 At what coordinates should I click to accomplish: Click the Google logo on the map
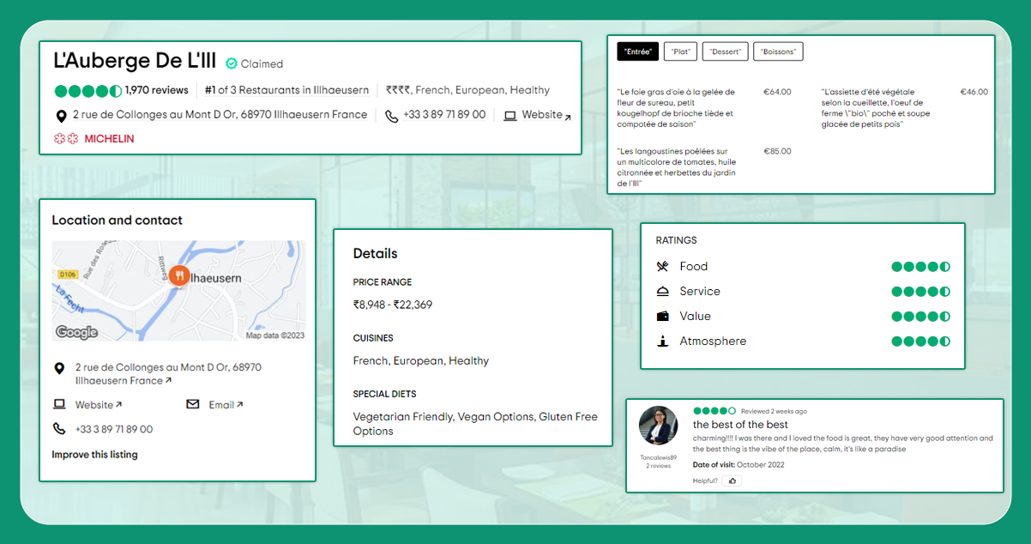(x=78, y=331)
